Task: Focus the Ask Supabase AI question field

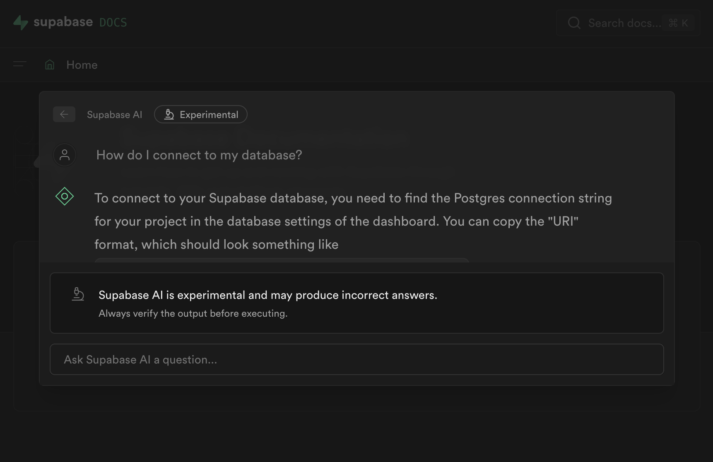Action: (x=356, y=359)
